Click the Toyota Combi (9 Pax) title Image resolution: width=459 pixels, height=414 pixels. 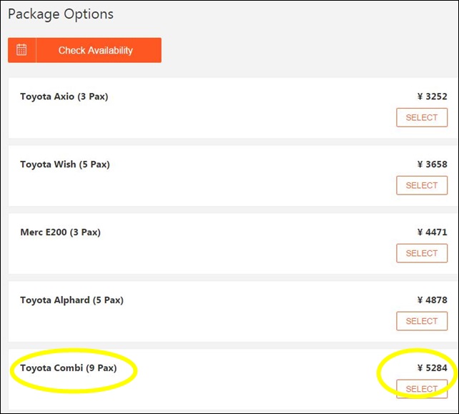pos(68,368)
